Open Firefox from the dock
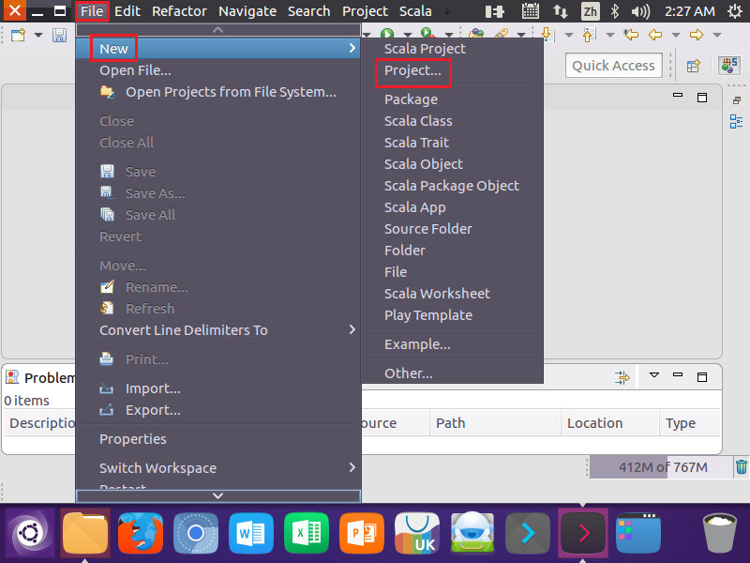 (141, 533)
